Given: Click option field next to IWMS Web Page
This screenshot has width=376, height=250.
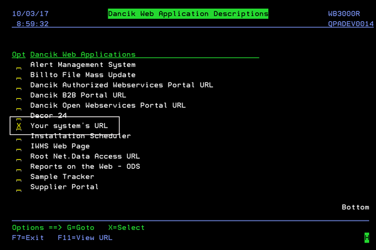Looking at the screenshot, I should click(19, 146).
